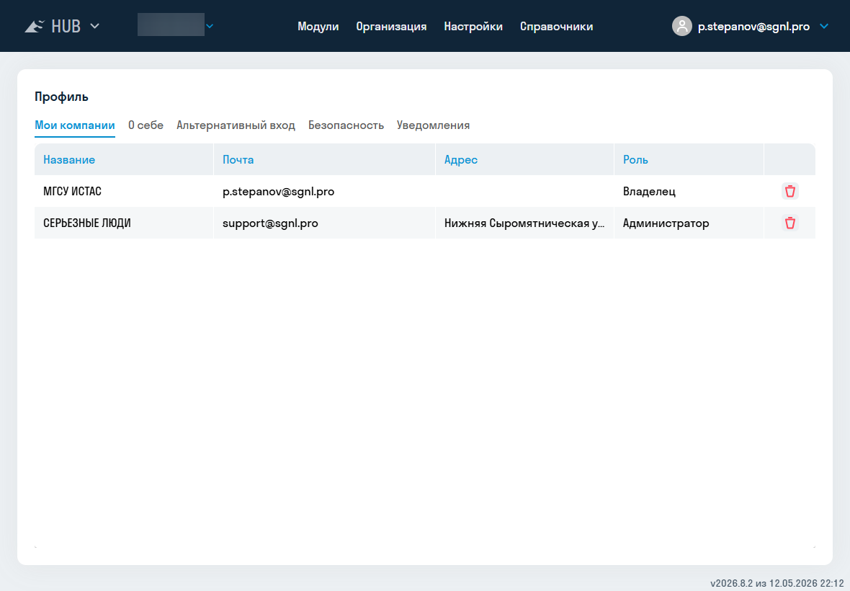Select the Мои компании tab
The width and height of the screenshot is (850, 591).
pos(75,125)
